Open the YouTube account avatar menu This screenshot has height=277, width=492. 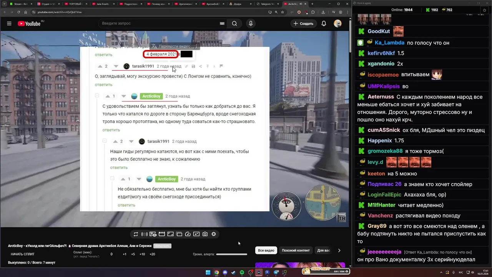pos(337,23)
